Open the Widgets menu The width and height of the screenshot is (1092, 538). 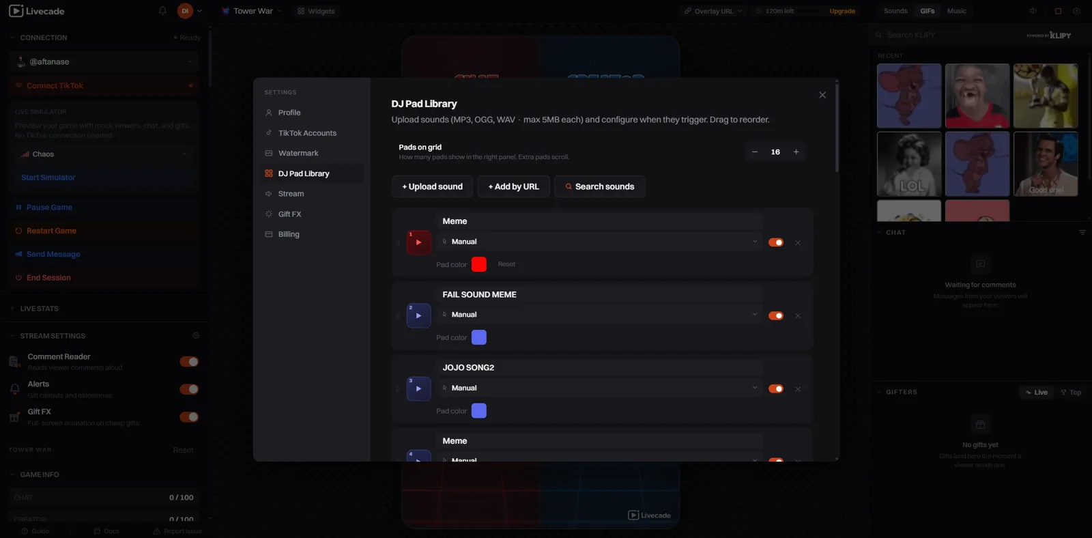316,11
